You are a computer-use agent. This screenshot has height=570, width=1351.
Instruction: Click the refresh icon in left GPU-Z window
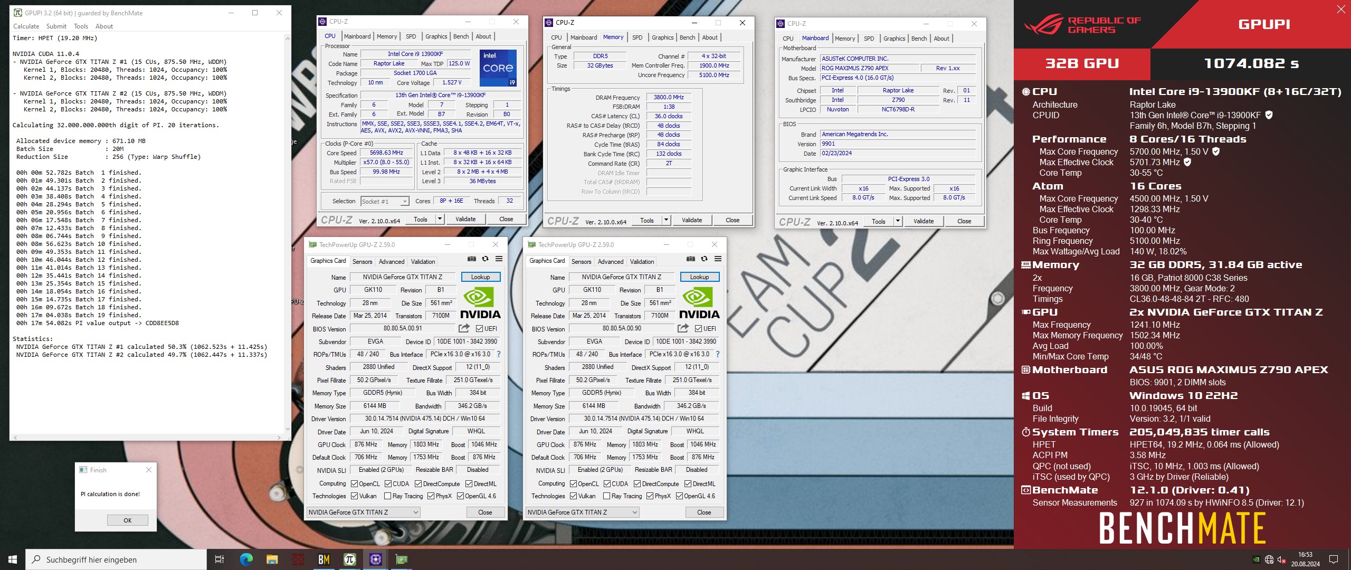(486, 259)
